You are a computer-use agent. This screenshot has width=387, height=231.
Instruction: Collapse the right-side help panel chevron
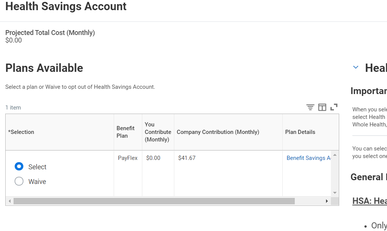click(356, 68)
